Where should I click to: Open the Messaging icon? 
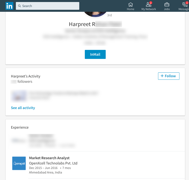185,5
